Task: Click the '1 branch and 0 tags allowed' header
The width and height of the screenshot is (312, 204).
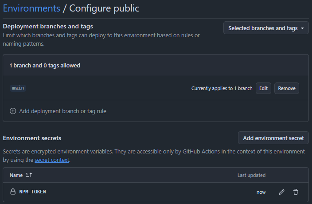Action: [45, 65]
